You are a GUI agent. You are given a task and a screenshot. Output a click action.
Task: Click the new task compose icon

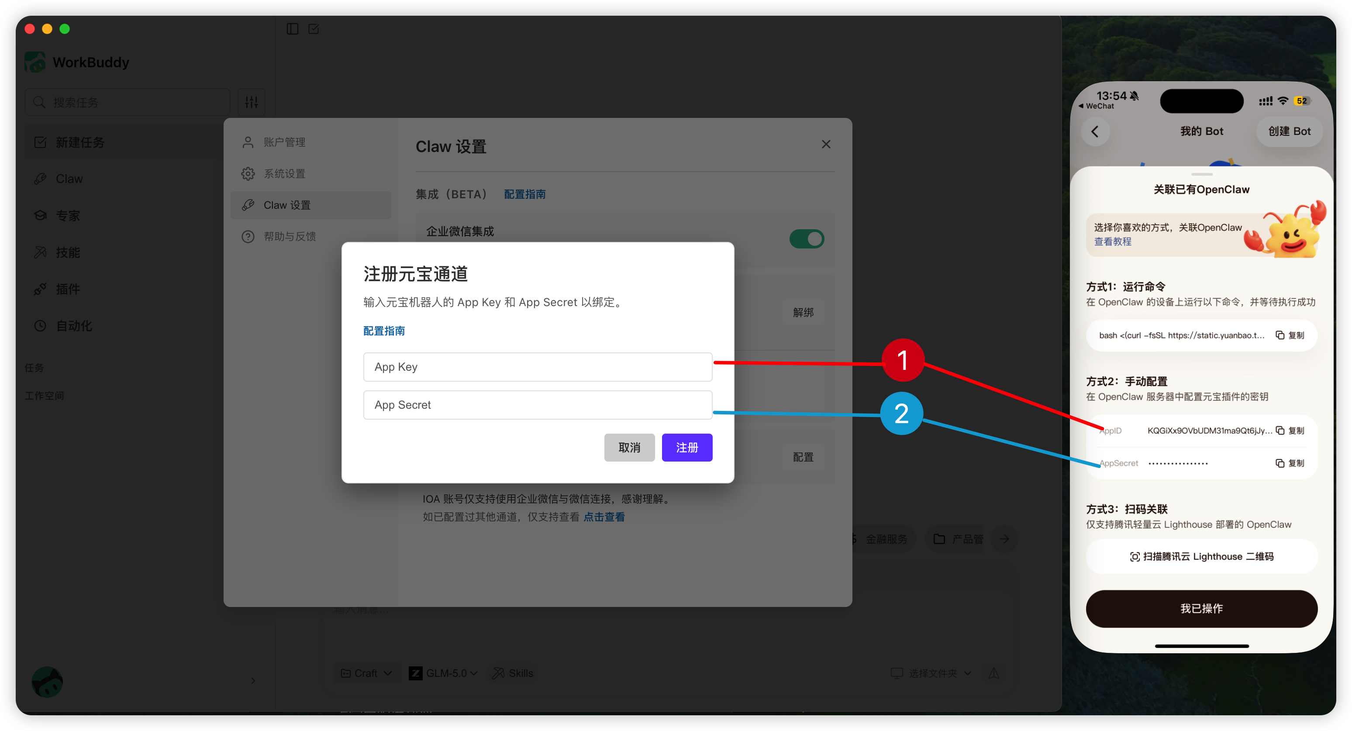314,29
